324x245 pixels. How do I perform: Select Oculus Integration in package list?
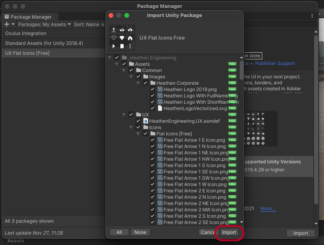(x=53, y=33)
